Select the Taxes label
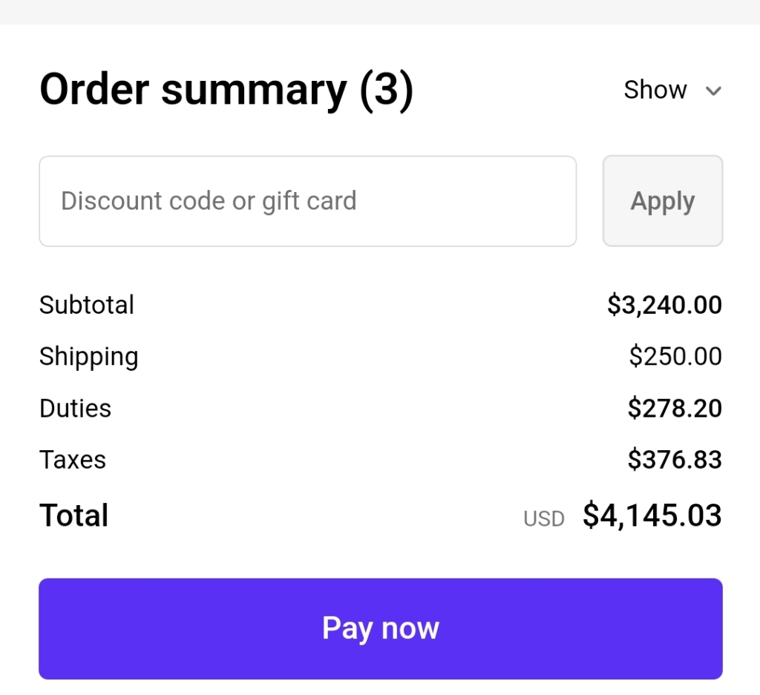The image size is (760, 695). click(73, 460)
